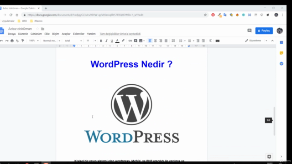Viewport: 292px width, 164px height.
Task: Justify text alignment
Action: click(x=166, y=41)
